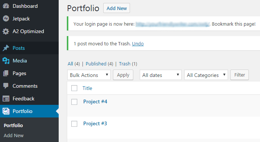Open Jetpack via its lightning icon
The image size is (260, 142).
tap(6, 19)
